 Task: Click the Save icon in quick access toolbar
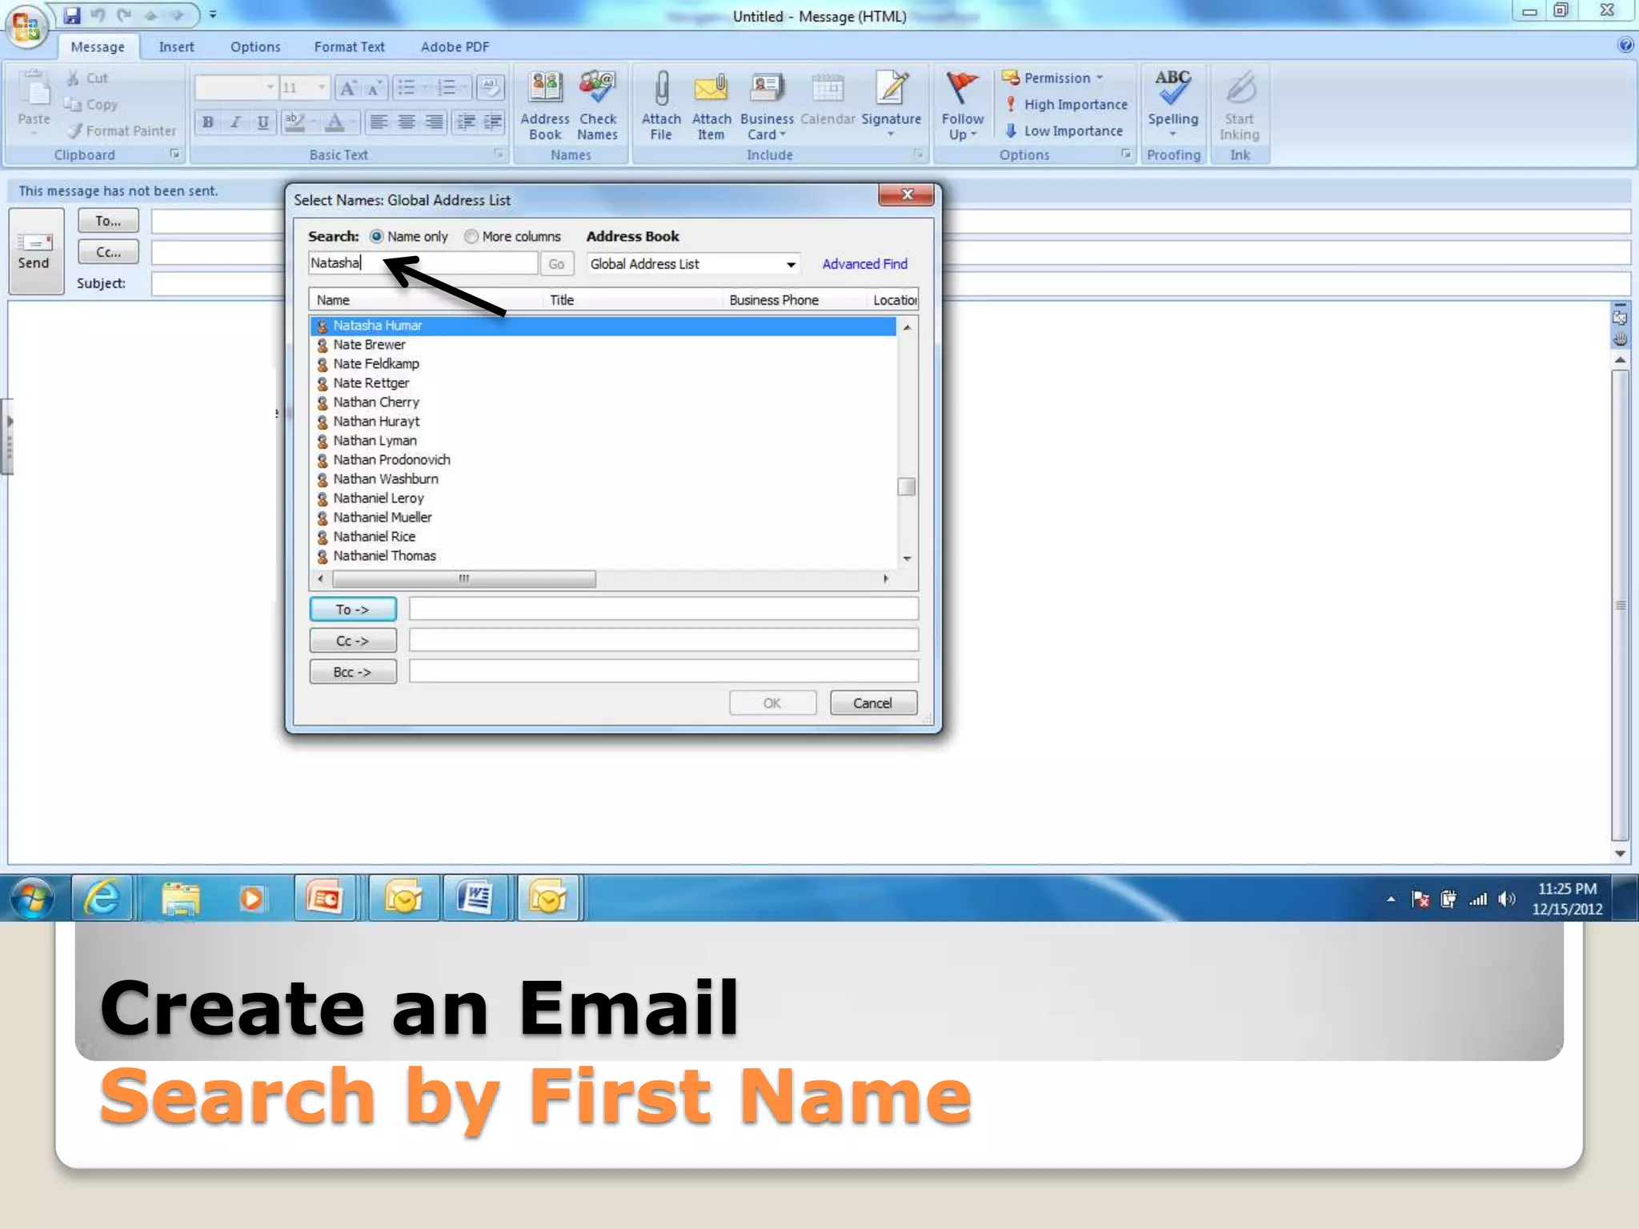click(x=72, y=14)
